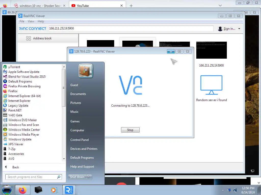Open the Shut down options arrow
The width and height of the screenshot is (261, 195).
89,177
